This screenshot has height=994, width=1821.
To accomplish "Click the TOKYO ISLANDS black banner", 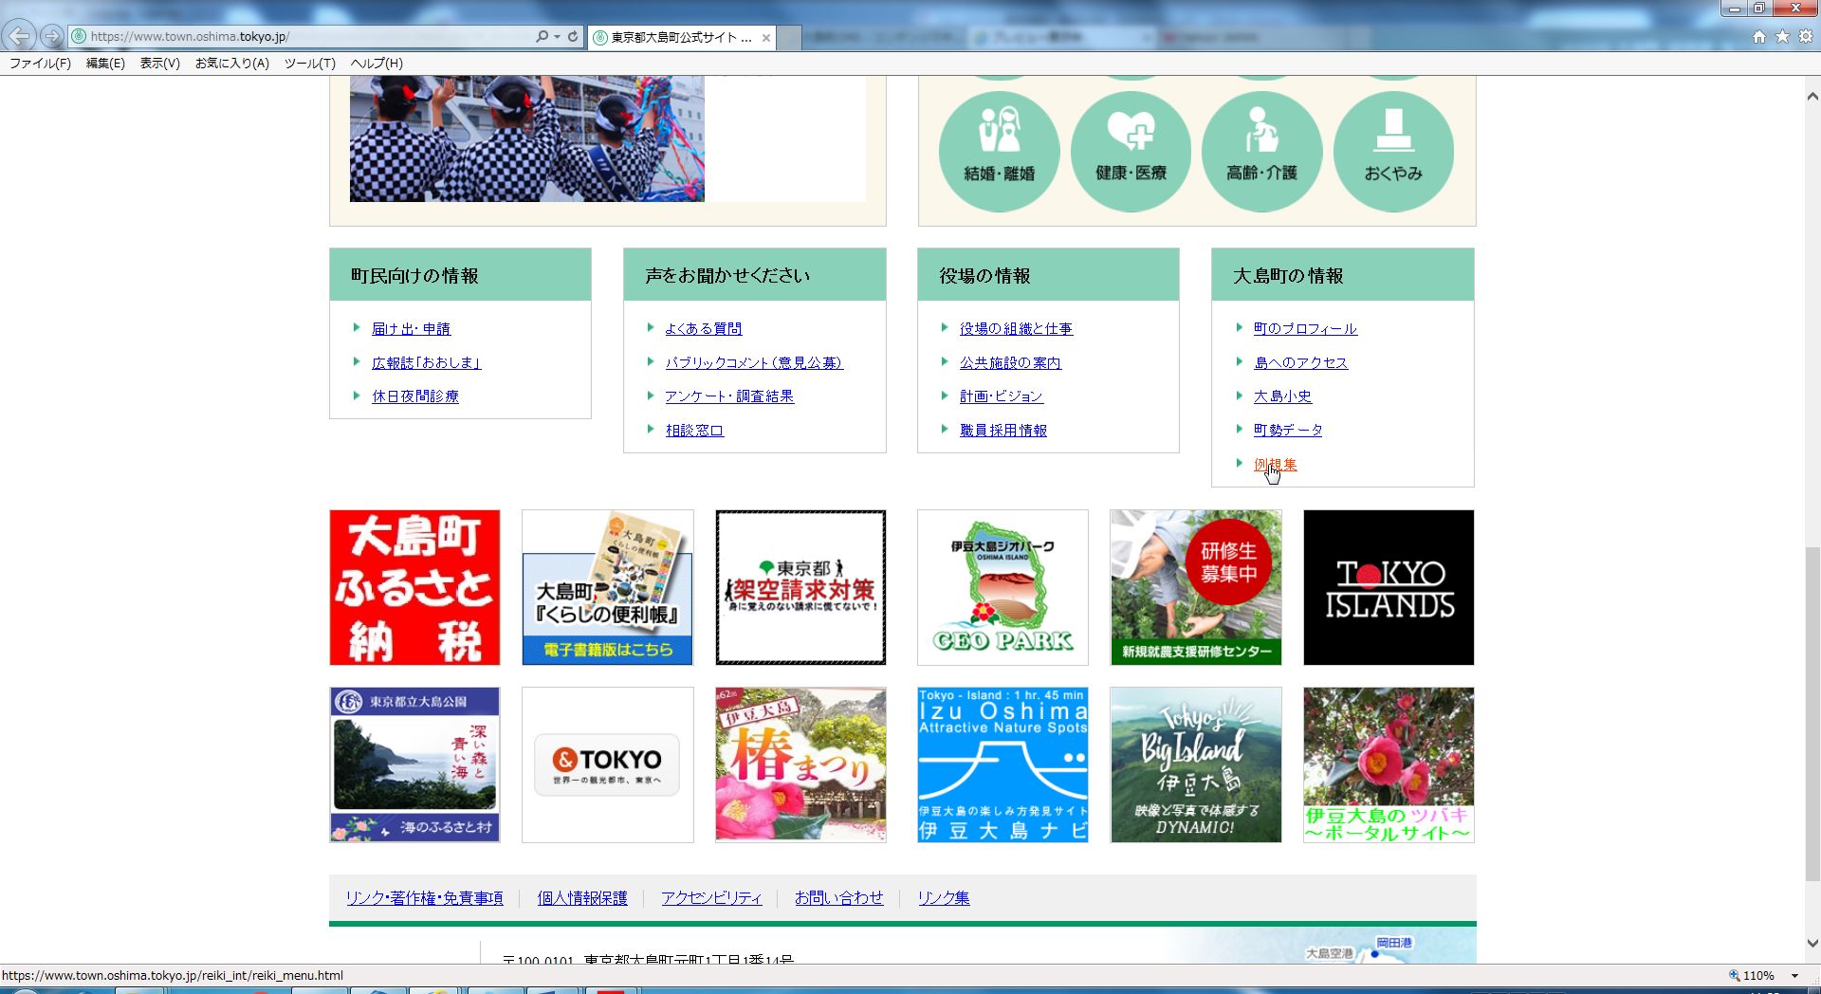I will point(1389,587).
